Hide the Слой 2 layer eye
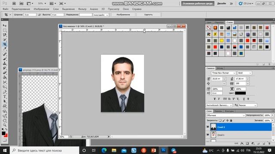The width and height of the screenshot is (275, 154). [x=208, y=127]
